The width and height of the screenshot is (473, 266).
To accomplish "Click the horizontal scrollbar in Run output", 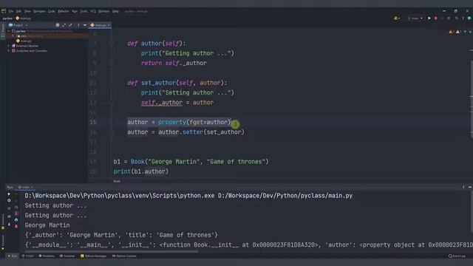I will tap(112, 251).
